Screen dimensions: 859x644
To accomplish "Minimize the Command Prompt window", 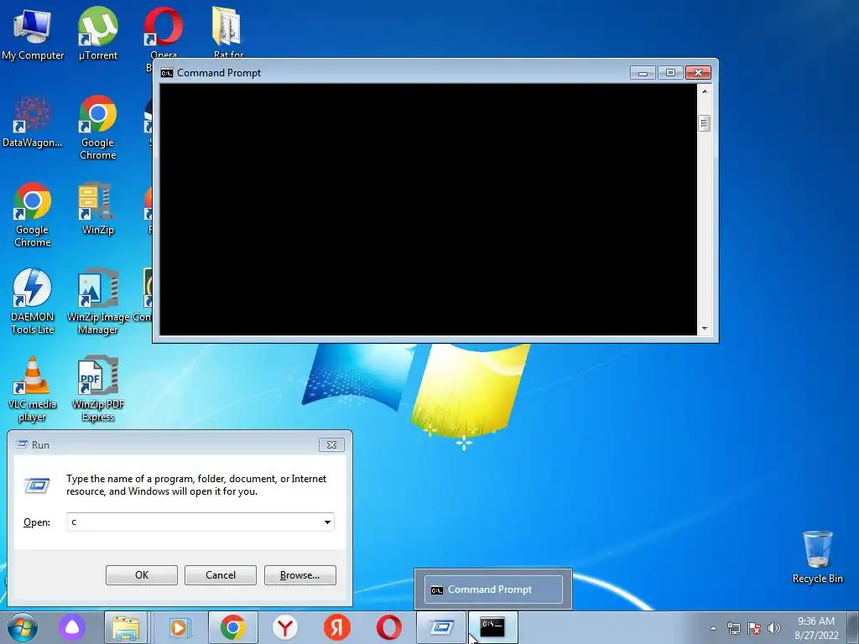I will coord(643,72).
